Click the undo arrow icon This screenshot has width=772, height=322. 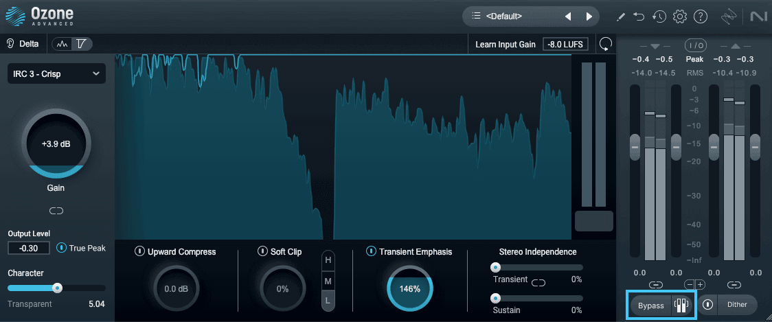(639, 16)
